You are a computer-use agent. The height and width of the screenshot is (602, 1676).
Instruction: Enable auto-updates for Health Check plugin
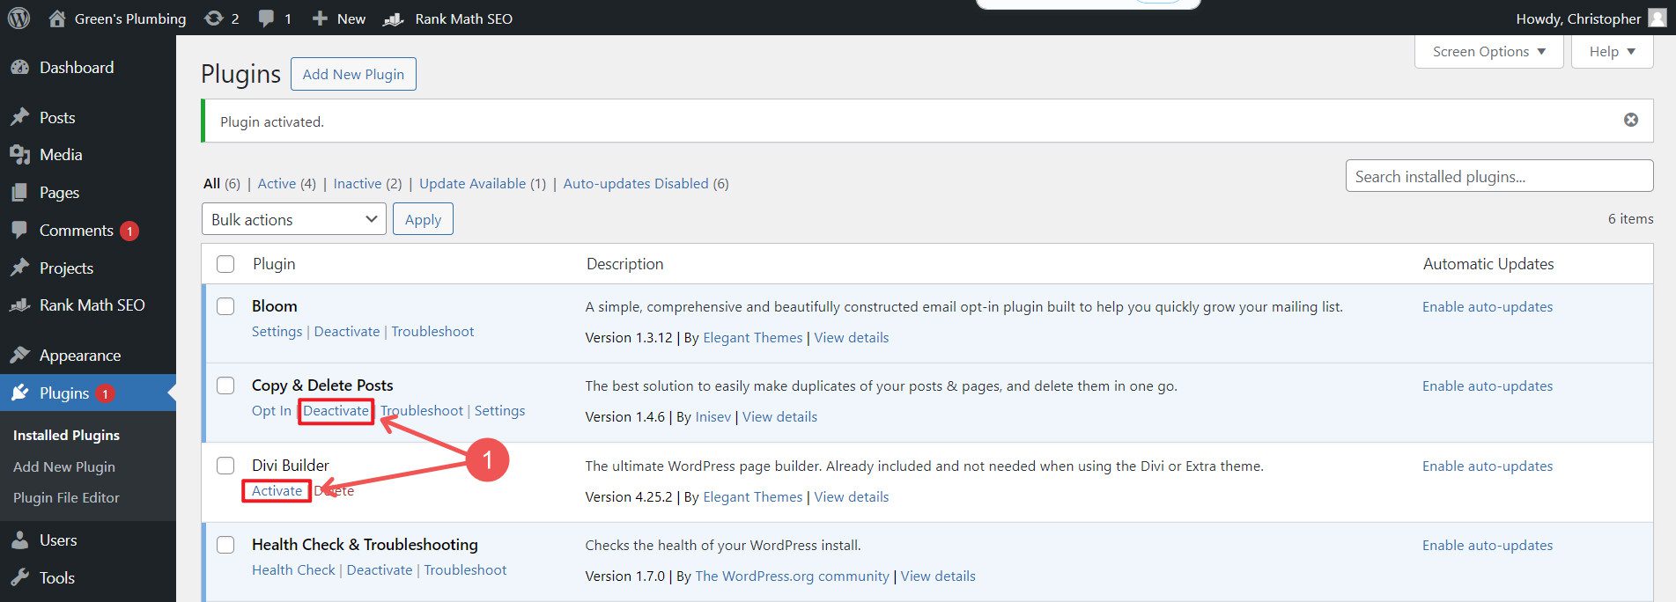tap(1488, 546)
